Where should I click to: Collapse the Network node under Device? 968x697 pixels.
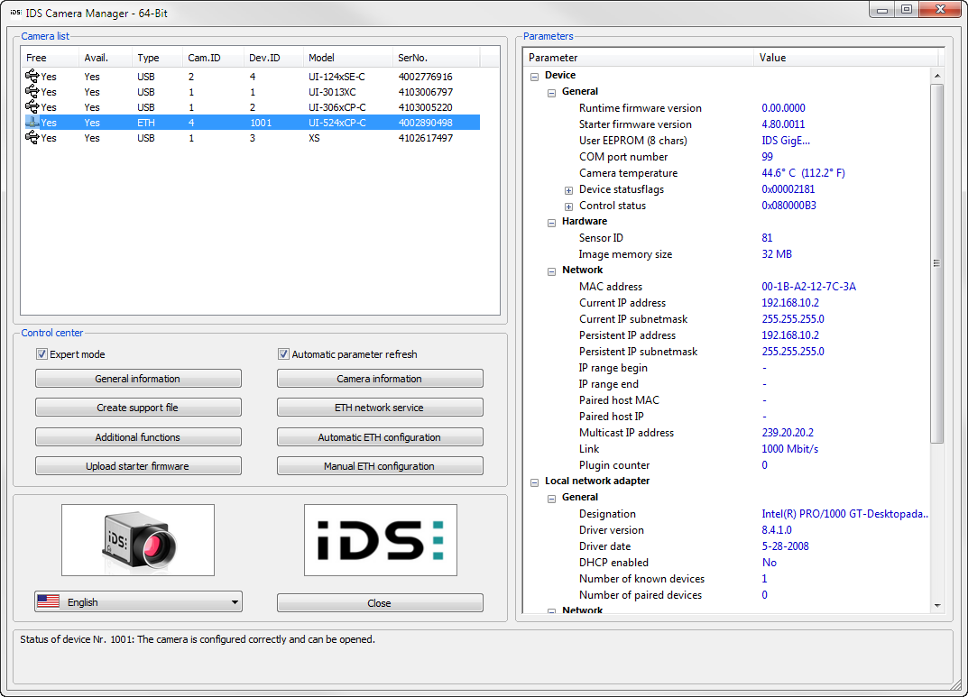pos(552,272)
